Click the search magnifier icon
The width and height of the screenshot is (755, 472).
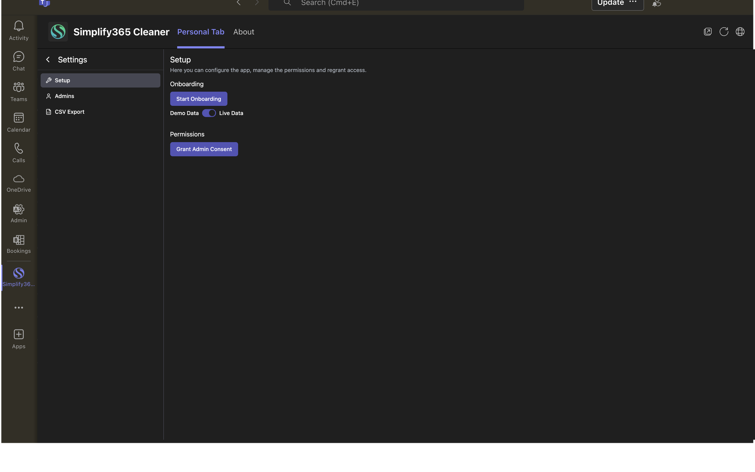(x=288, y=3)
